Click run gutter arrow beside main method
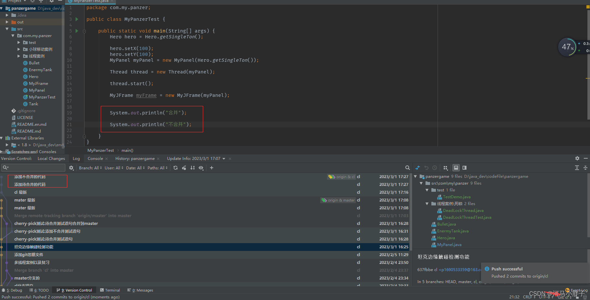The width and height of the screenshot is (590, 300). (77, 31)
